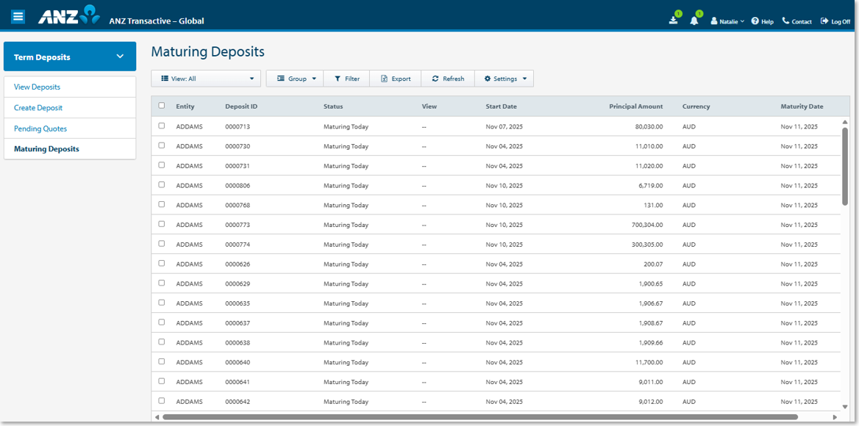Expand the Group options

(294, 78)
